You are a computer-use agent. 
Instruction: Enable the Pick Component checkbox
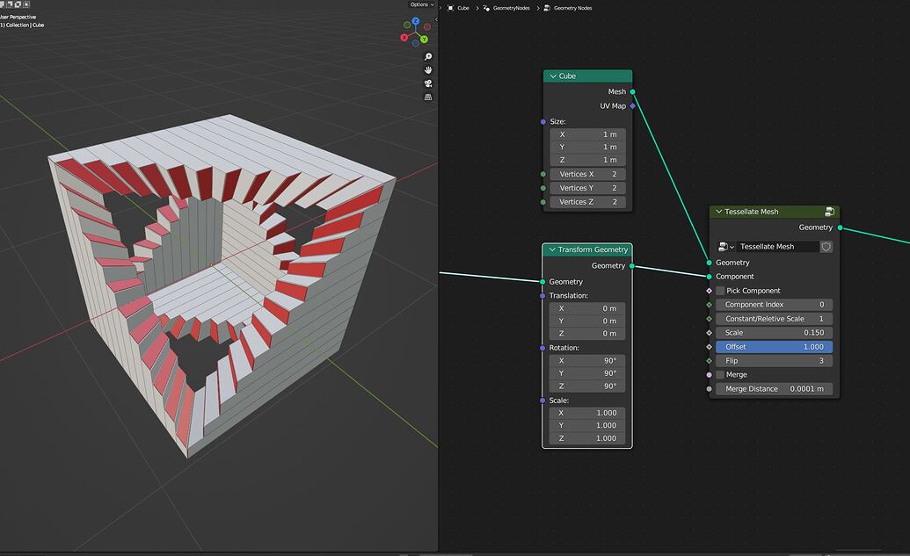pos(720,291)
